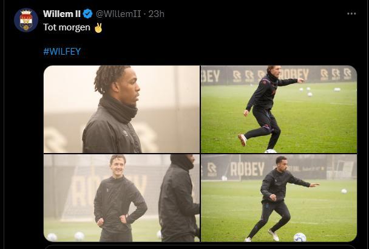369x249 pixels.
Task: Click the football in the bottom-right photo
Action: pyautogui.click(x=299, y=237)
